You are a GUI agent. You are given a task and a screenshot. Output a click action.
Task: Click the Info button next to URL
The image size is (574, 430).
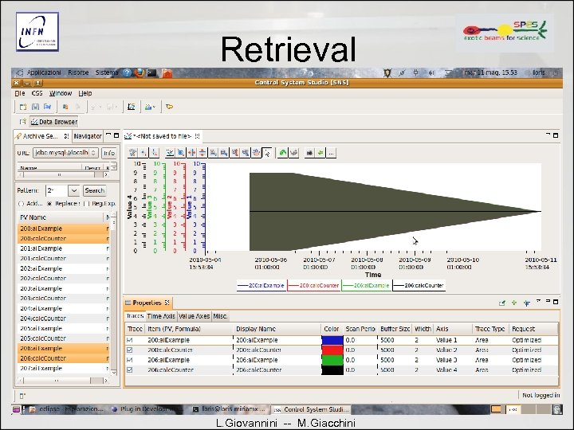click(x=109, y=153)
